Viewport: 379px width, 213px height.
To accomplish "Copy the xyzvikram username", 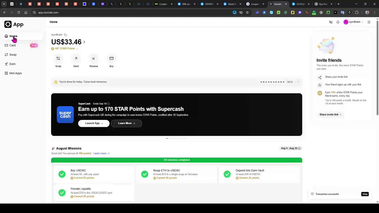I will tap(65, 35).
